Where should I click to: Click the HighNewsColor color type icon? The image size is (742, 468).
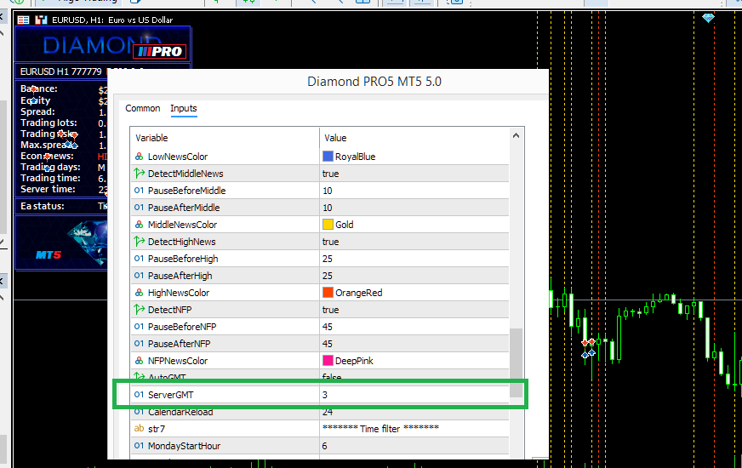139,293
